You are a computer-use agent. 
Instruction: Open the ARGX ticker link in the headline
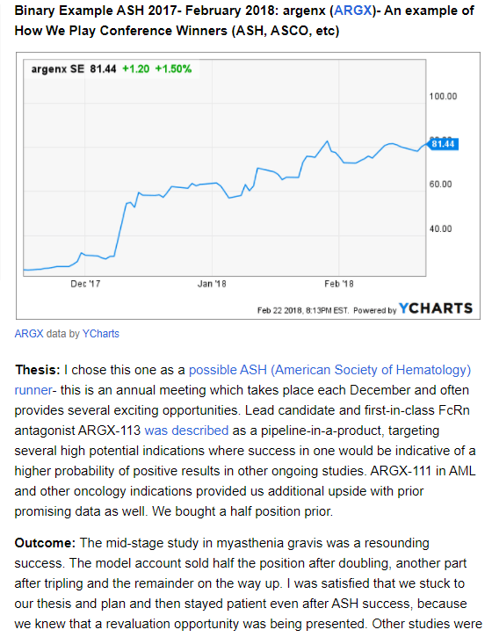[352, 11]
